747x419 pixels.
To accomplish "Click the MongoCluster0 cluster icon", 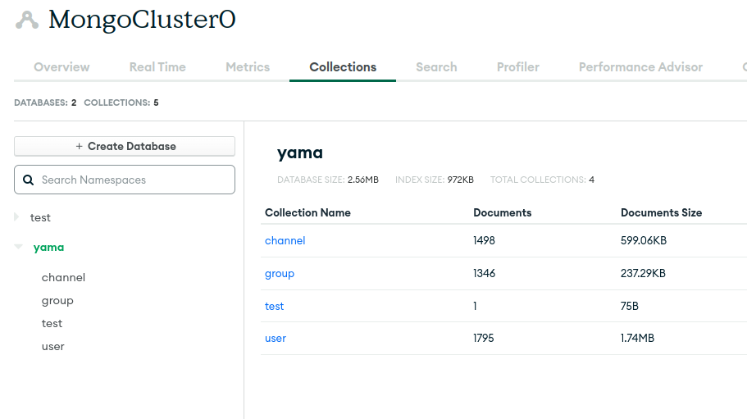I will [27, 20].
